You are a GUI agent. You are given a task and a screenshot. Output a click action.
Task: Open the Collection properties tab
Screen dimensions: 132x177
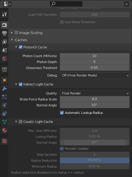[4, 69]
